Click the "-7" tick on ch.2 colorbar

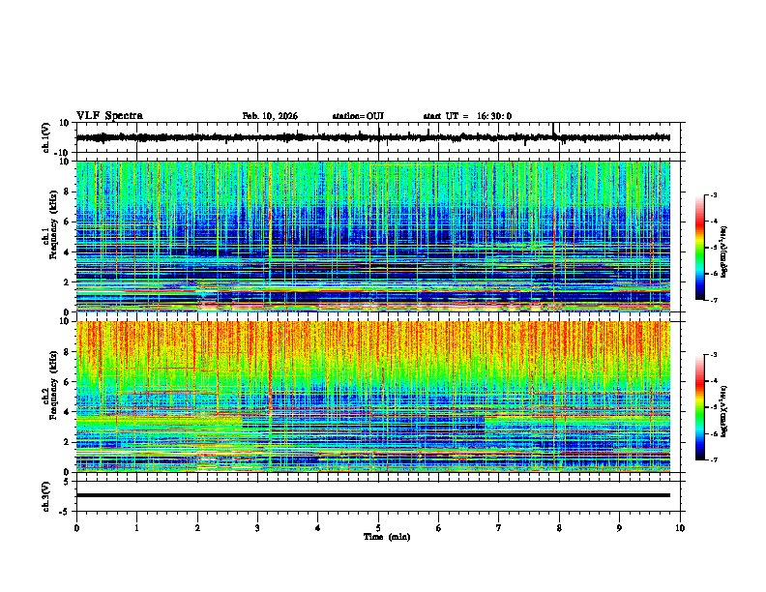714,459
